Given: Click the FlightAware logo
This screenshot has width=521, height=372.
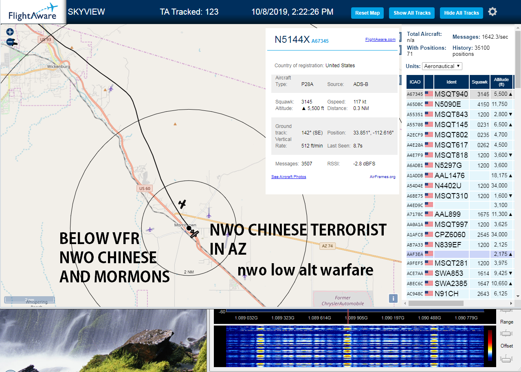Looking at the screenshot, I should 33,12.
